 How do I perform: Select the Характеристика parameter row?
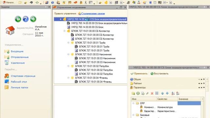pos(166,111)
